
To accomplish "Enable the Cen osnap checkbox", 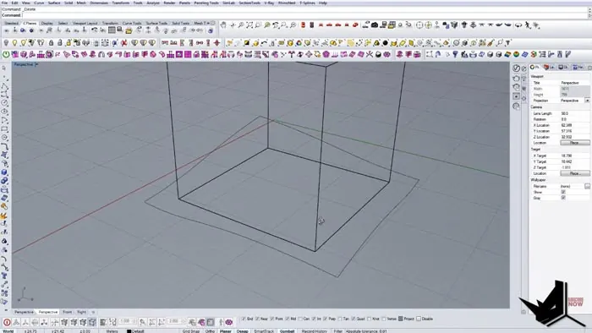I will click(x=300, y=319).
